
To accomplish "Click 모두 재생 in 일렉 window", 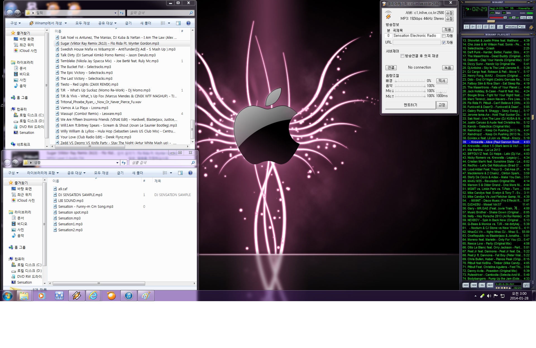I will click(x=83, y=23).
